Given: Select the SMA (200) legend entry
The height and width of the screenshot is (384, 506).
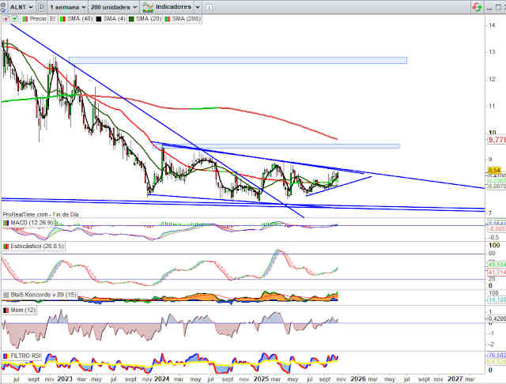Looking at the screenshot, I should 184,18.
